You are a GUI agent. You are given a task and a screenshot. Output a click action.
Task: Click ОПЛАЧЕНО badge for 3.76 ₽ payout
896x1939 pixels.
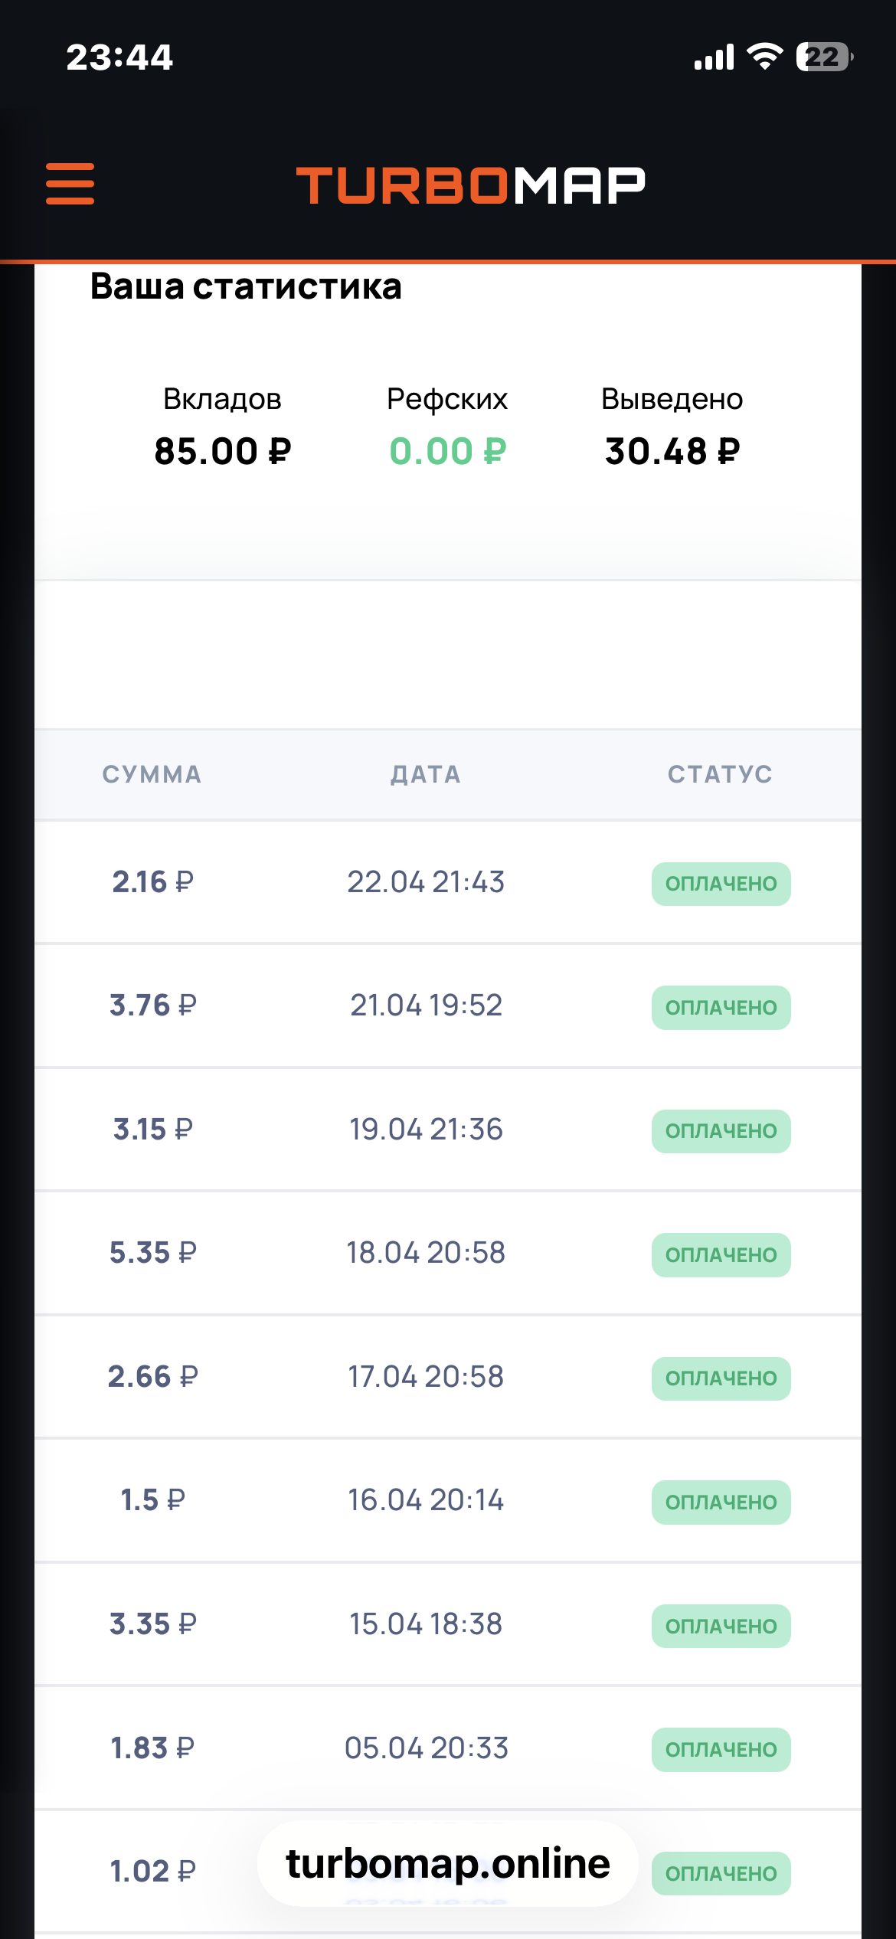[721, 1008]
